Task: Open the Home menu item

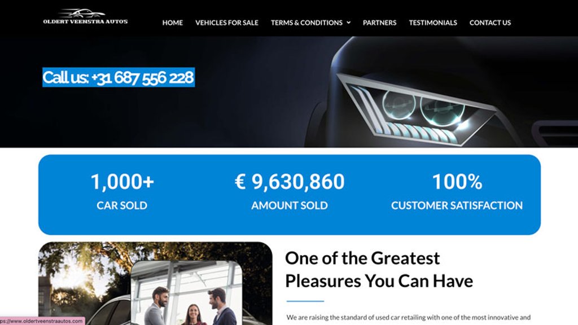Action: pyautogui.click(x=173, y=23)
